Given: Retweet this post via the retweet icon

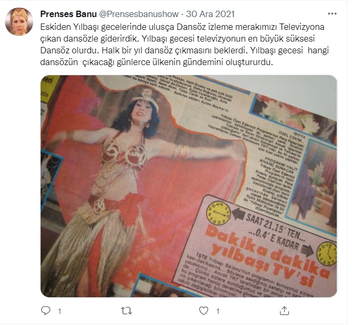Looking at the screenshot, I should (x=126, y=311).
